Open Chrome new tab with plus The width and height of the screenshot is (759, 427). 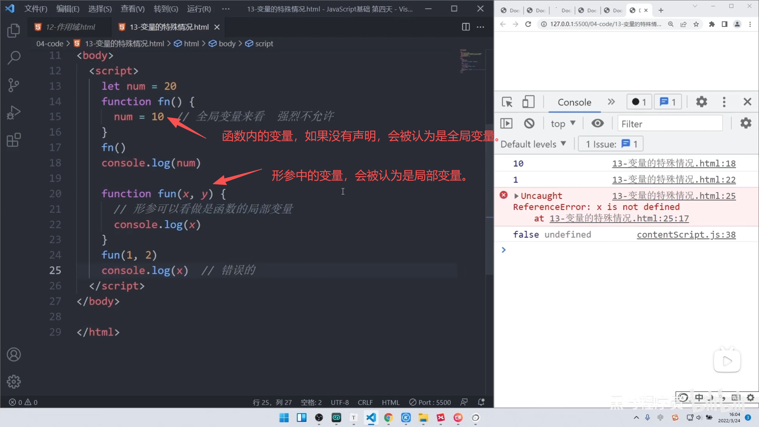point(661,10)
